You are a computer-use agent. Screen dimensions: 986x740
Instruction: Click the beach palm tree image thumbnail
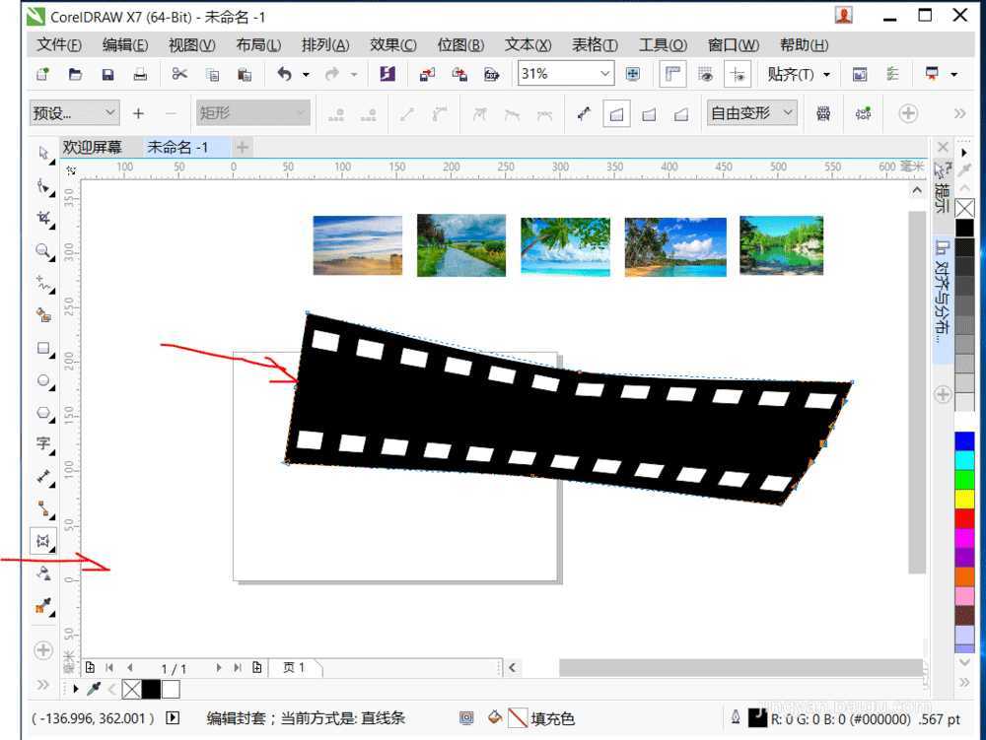coord(565,246)
